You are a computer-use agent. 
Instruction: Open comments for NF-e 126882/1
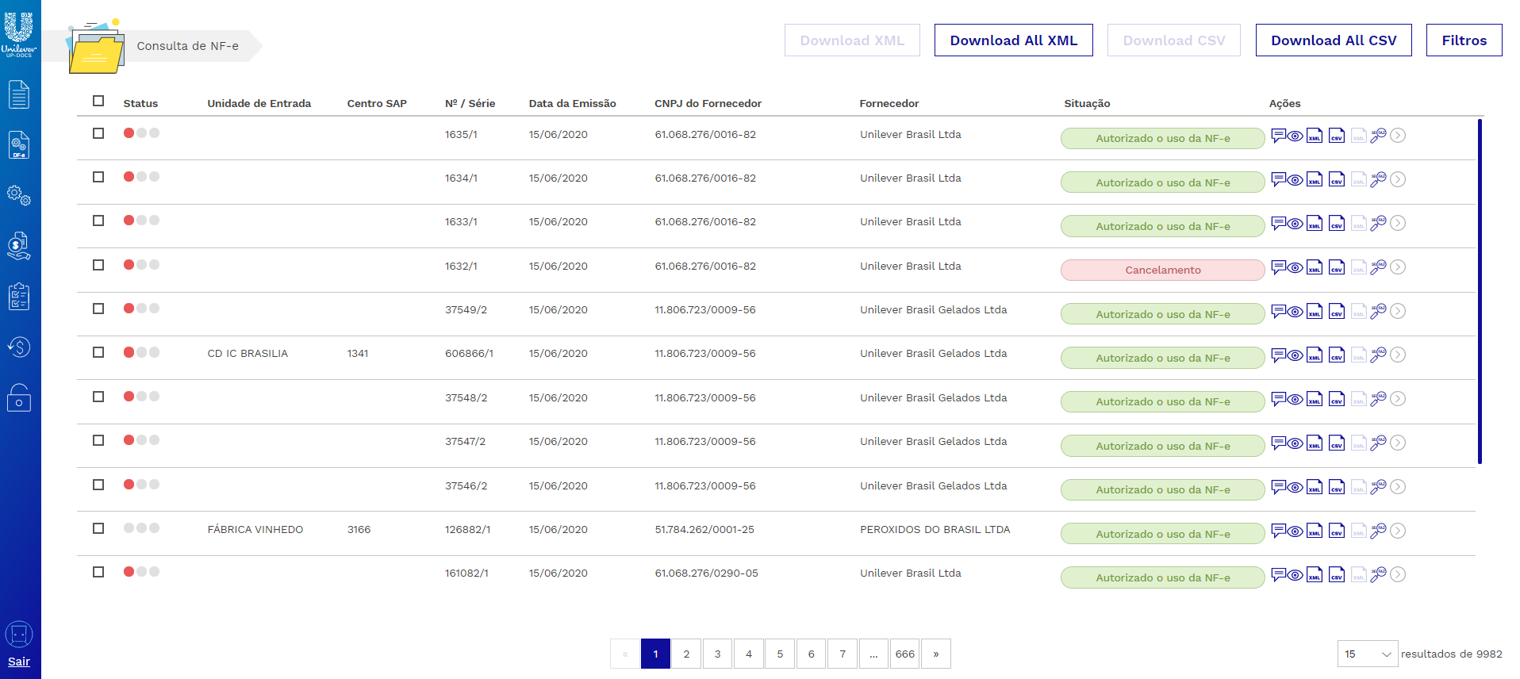(x=1278, y=531)
